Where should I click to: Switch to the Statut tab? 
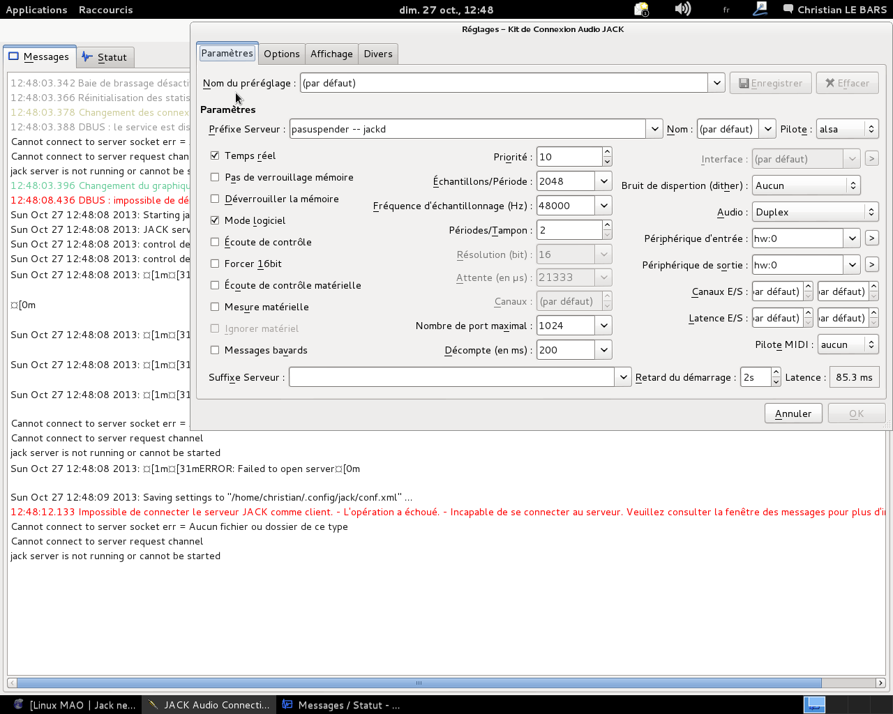tap(105, 57)
